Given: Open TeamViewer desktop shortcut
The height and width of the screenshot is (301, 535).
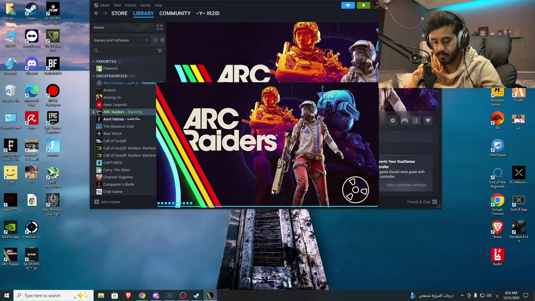Looking at the screenshot, I should pyautogui.click(x=32, y=39).
